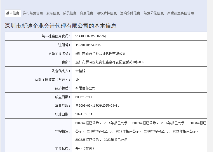Open the 股东信息 tab
The width and height of the screenshot is (214, 152).
point(53,13)
